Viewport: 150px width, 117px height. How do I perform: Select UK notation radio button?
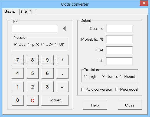56,44
